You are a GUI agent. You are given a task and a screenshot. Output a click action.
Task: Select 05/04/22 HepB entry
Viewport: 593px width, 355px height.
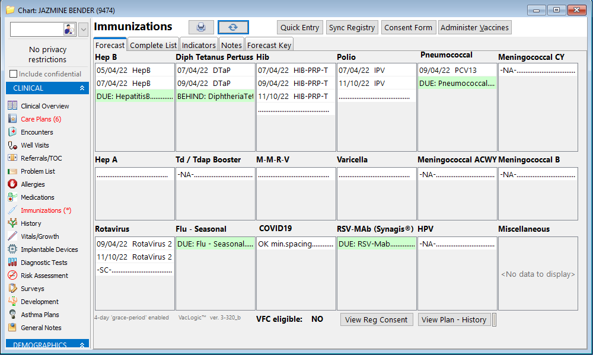click(135, 71)
